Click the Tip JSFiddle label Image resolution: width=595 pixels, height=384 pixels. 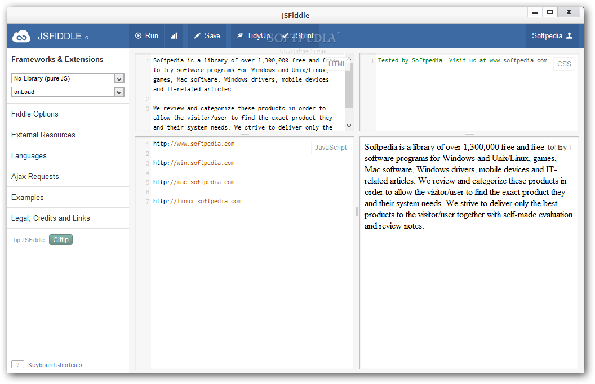click(28, 240)
